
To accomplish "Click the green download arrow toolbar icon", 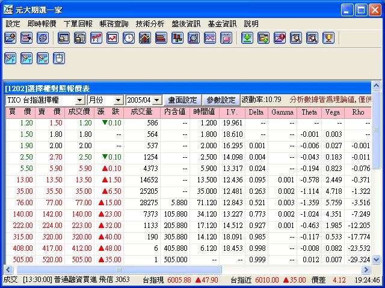I will click(x=247, y=38).
